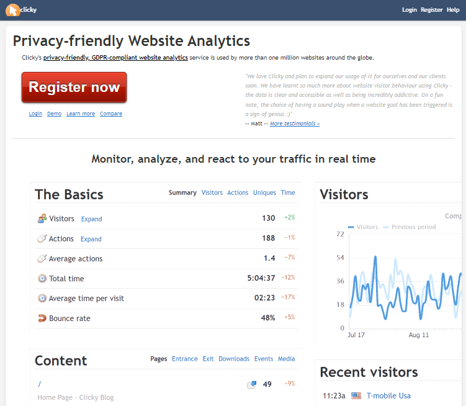Click the Average time per visit value 02:23
This screenshot has width=466, height=406.
tap(264, 298)
